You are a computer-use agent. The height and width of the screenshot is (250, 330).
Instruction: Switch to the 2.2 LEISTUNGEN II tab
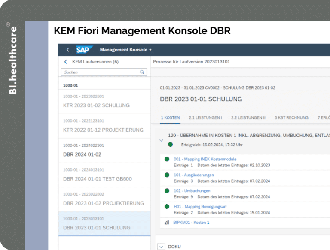tap(248, 117)
